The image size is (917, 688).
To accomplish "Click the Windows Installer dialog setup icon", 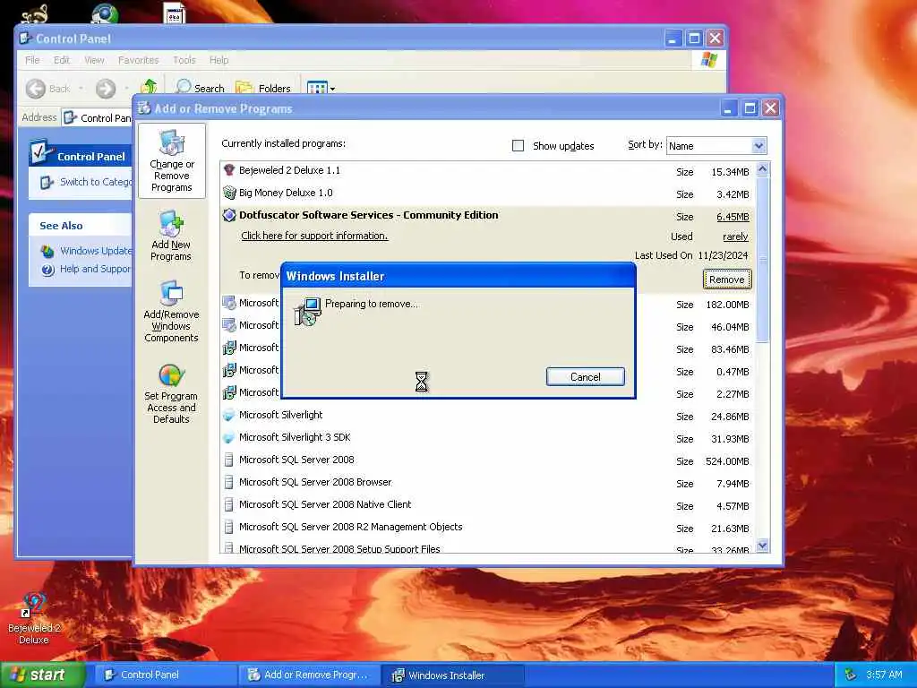I will coord(308,311).
